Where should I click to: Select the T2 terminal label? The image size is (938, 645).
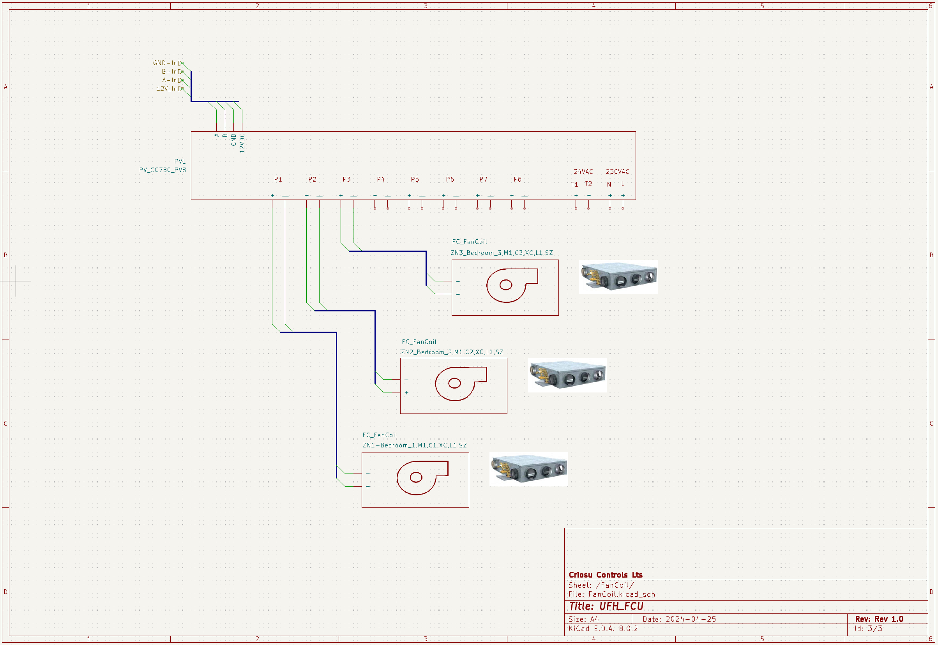click(x=588, y=184)
